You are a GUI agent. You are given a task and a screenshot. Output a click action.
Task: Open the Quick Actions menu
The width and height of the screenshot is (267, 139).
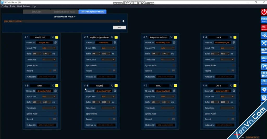point(23,6)
